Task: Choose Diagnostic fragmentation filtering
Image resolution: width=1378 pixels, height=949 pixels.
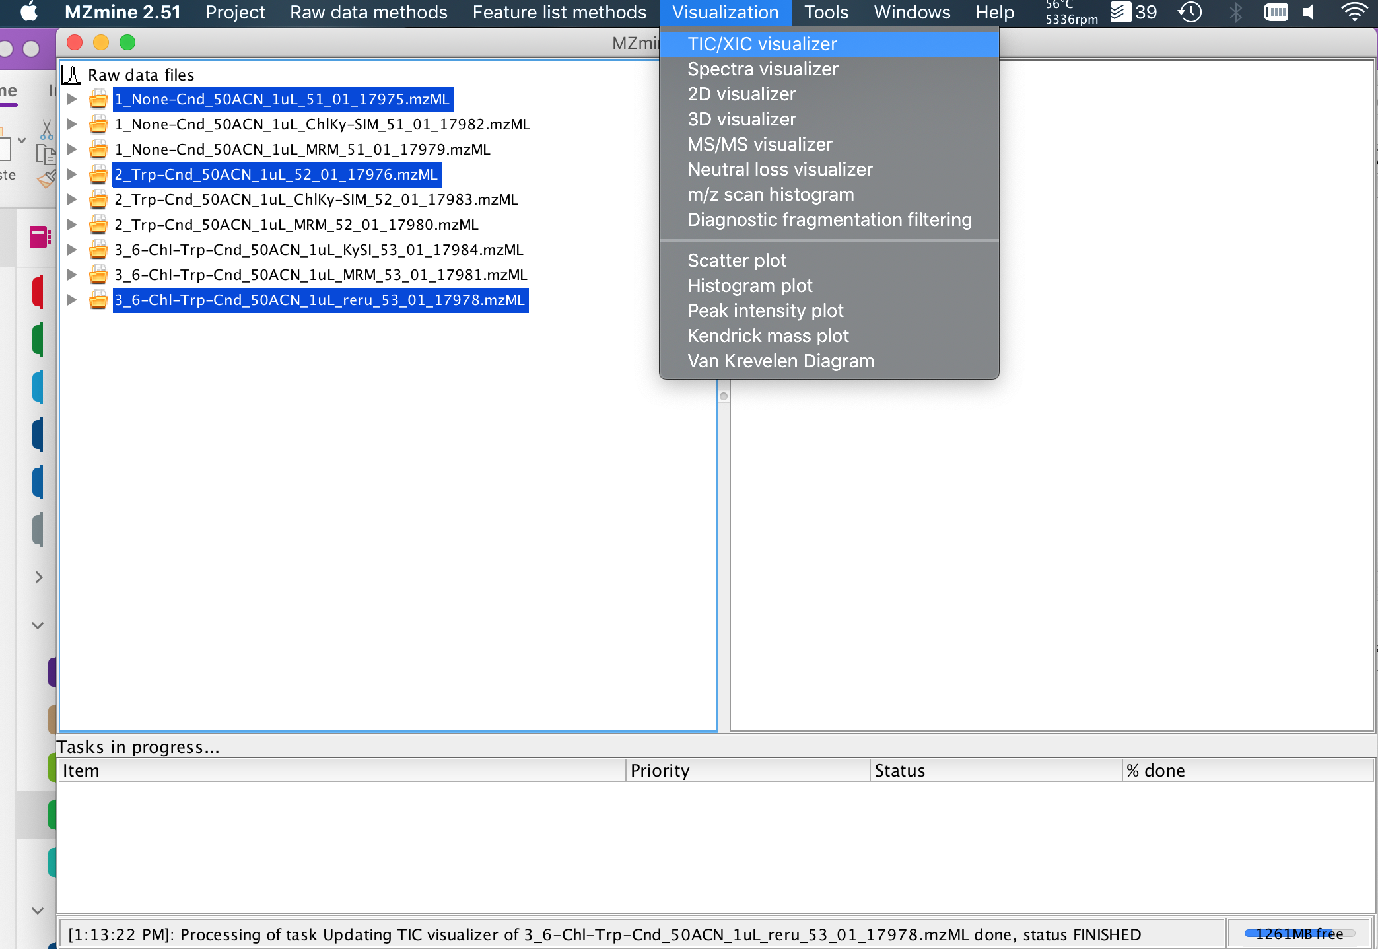Action: tap(829, 220)
